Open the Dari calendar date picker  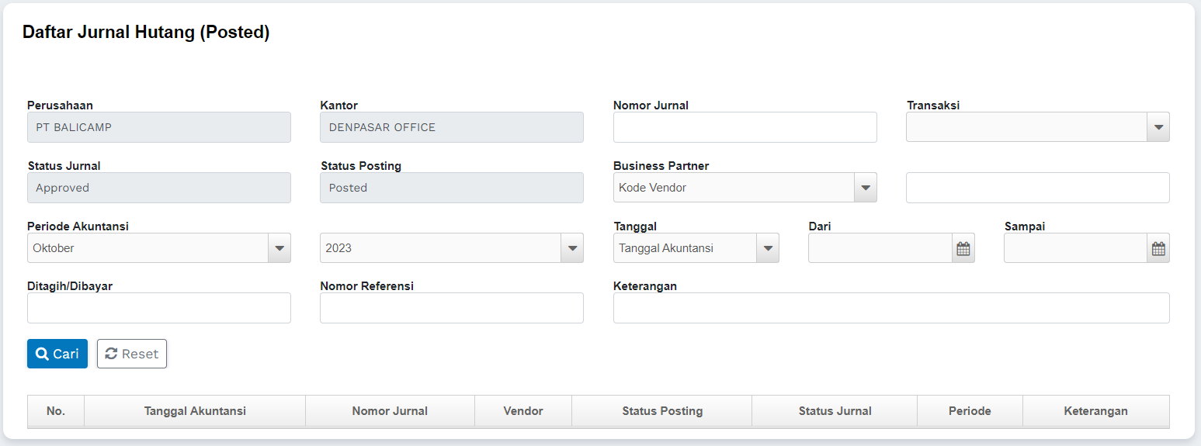(x=963, y=249)
